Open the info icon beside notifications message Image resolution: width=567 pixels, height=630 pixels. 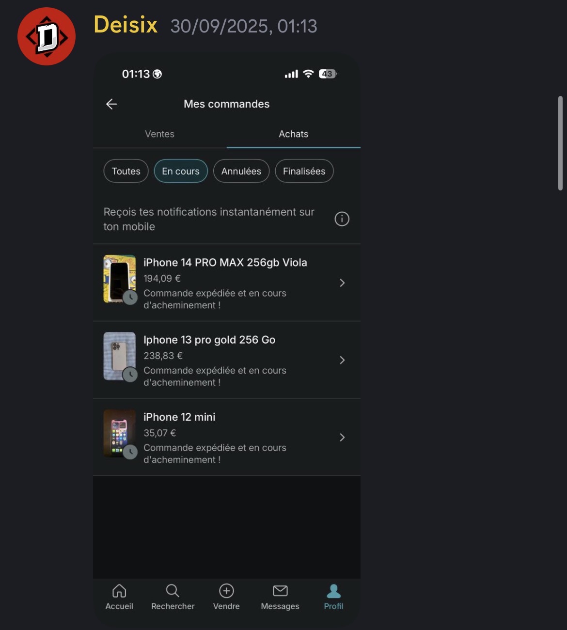click(342, 219)
